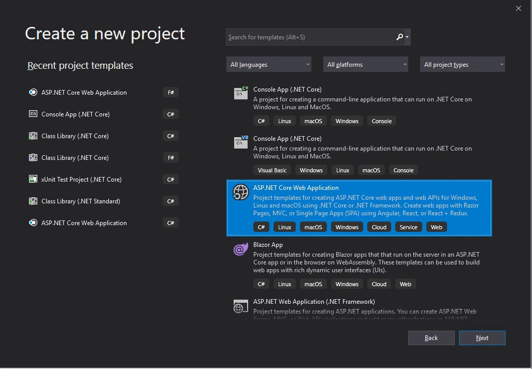Choose the Blazor App template icon

pos(241,249)
